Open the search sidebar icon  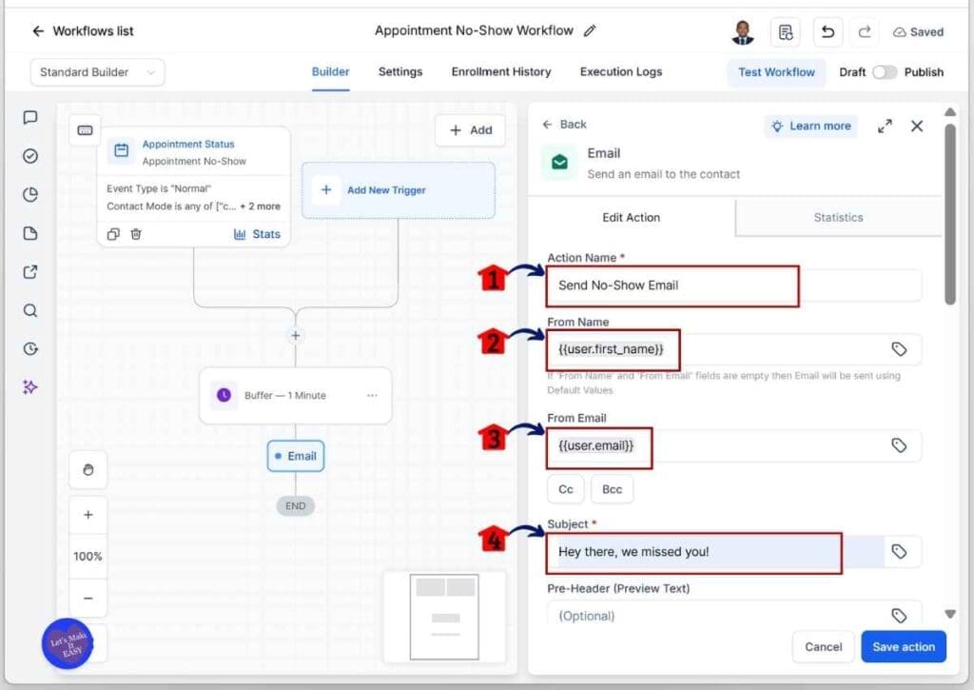coord(29,310)
